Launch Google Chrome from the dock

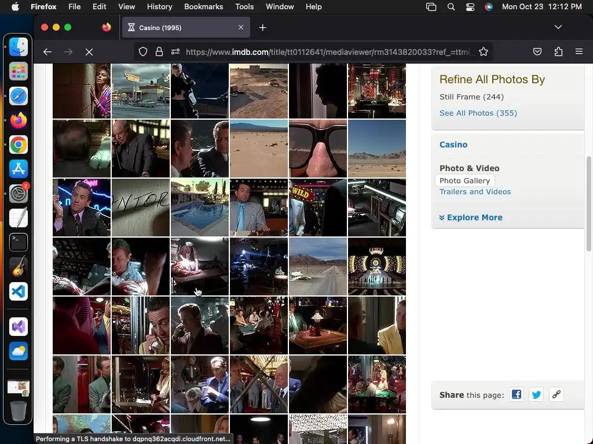(x=19, y=145)
